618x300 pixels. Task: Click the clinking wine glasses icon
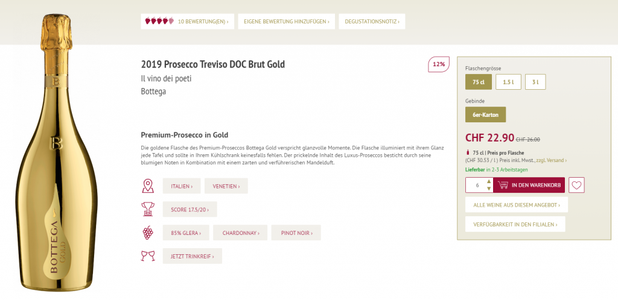click(147, 256)
